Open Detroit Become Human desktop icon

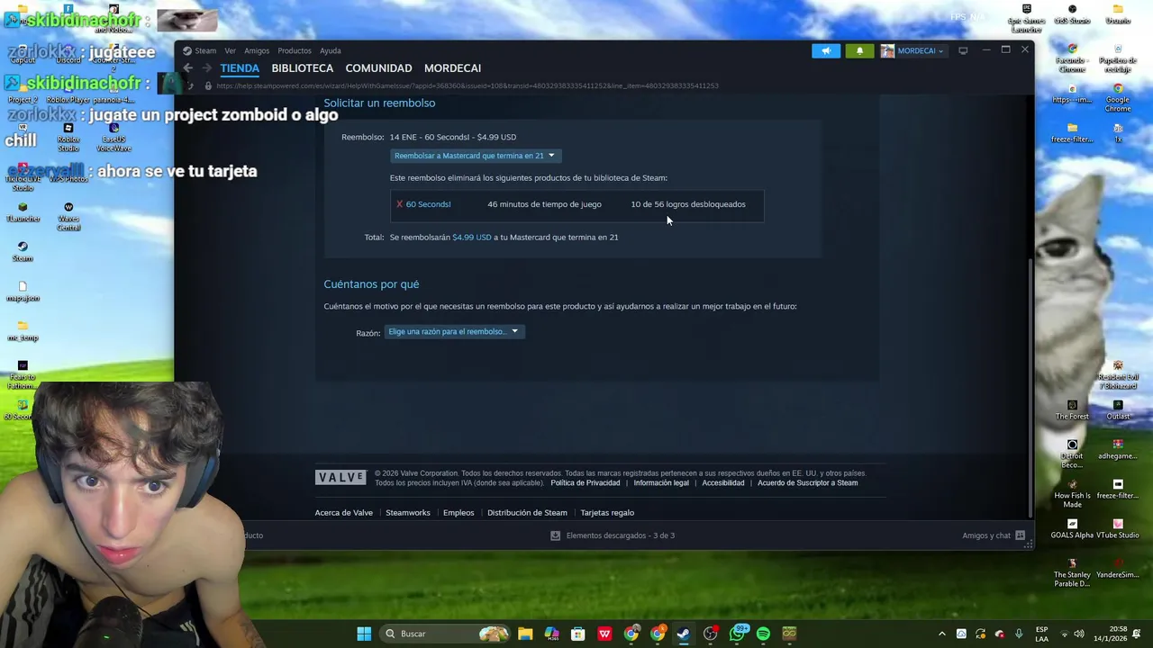1072,454
